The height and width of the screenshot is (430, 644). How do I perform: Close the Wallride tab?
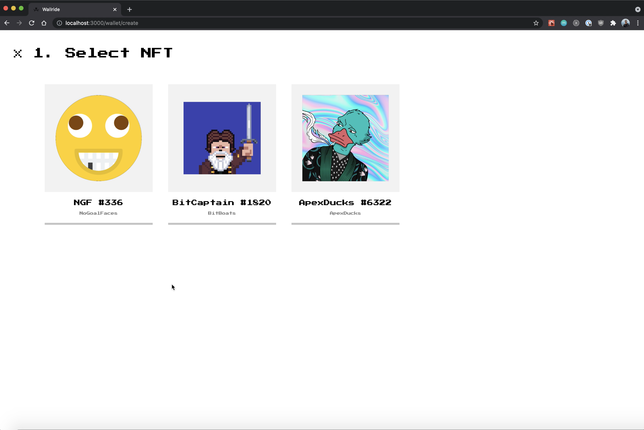(115, 10)
